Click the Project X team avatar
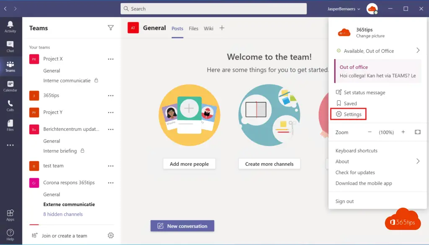 34,59
